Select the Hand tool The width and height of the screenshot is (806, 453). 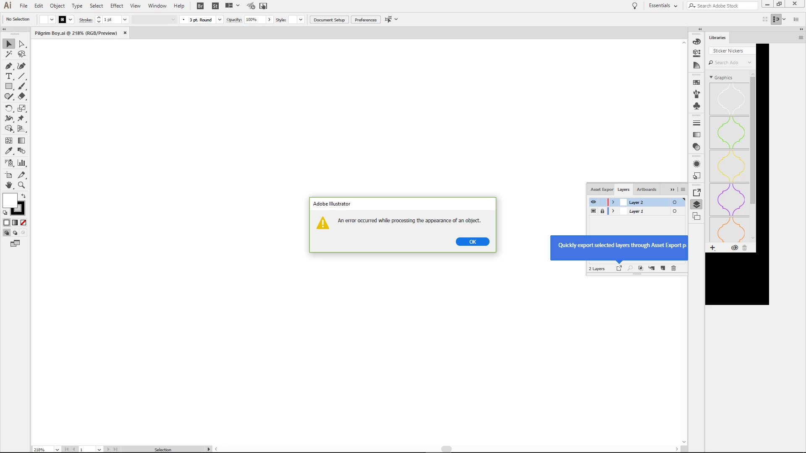[x=8, y=185]
